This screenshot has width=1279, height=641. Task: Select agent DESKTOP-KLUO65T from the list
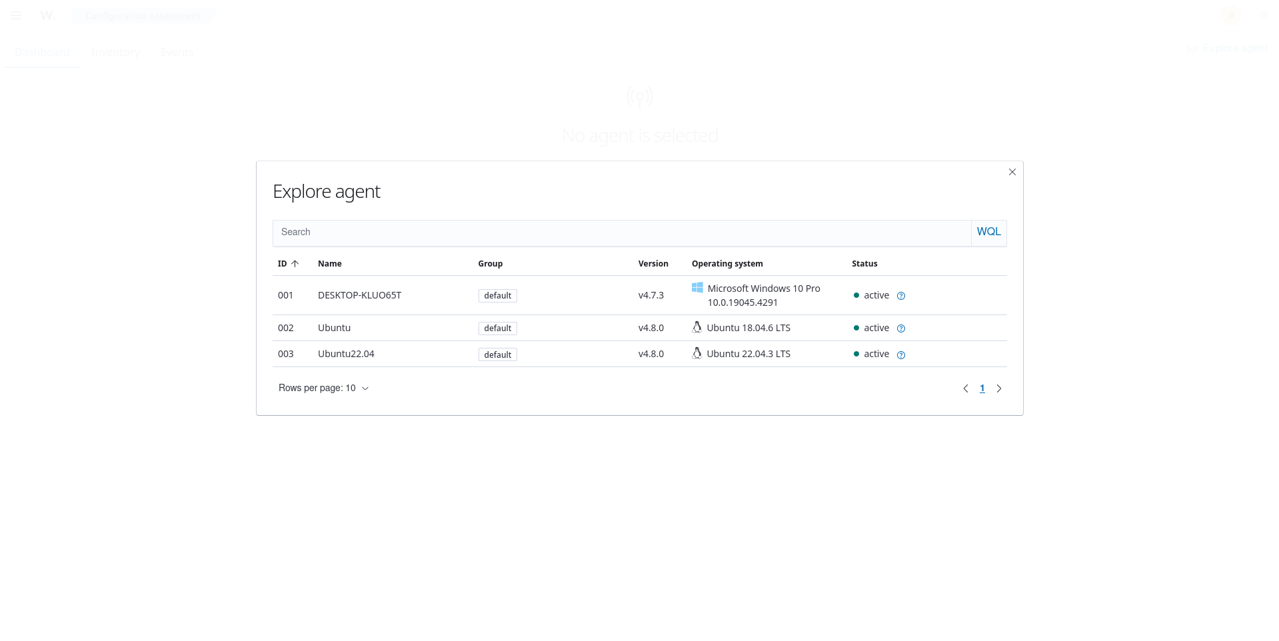coord(359,295)
